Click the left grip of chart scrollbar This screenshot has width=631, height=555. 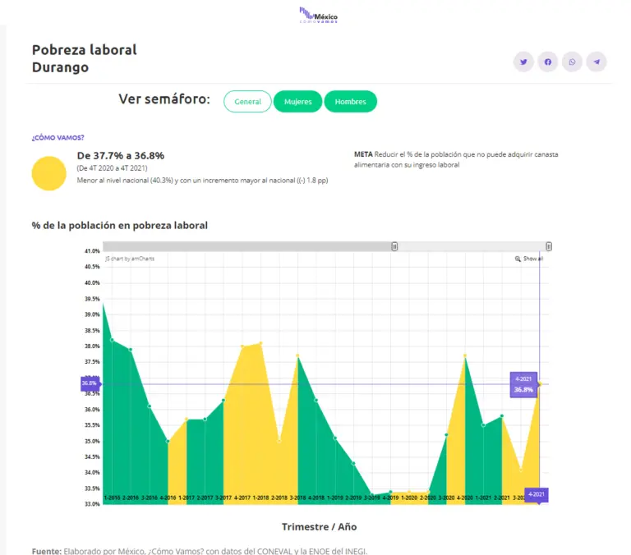tap(394, 246)
